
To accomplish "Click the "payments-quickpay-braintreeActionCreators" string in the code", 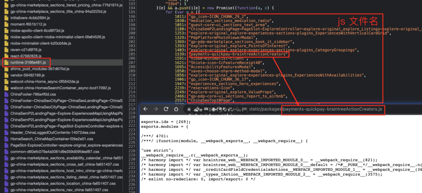I will click(x=239, y=55).
